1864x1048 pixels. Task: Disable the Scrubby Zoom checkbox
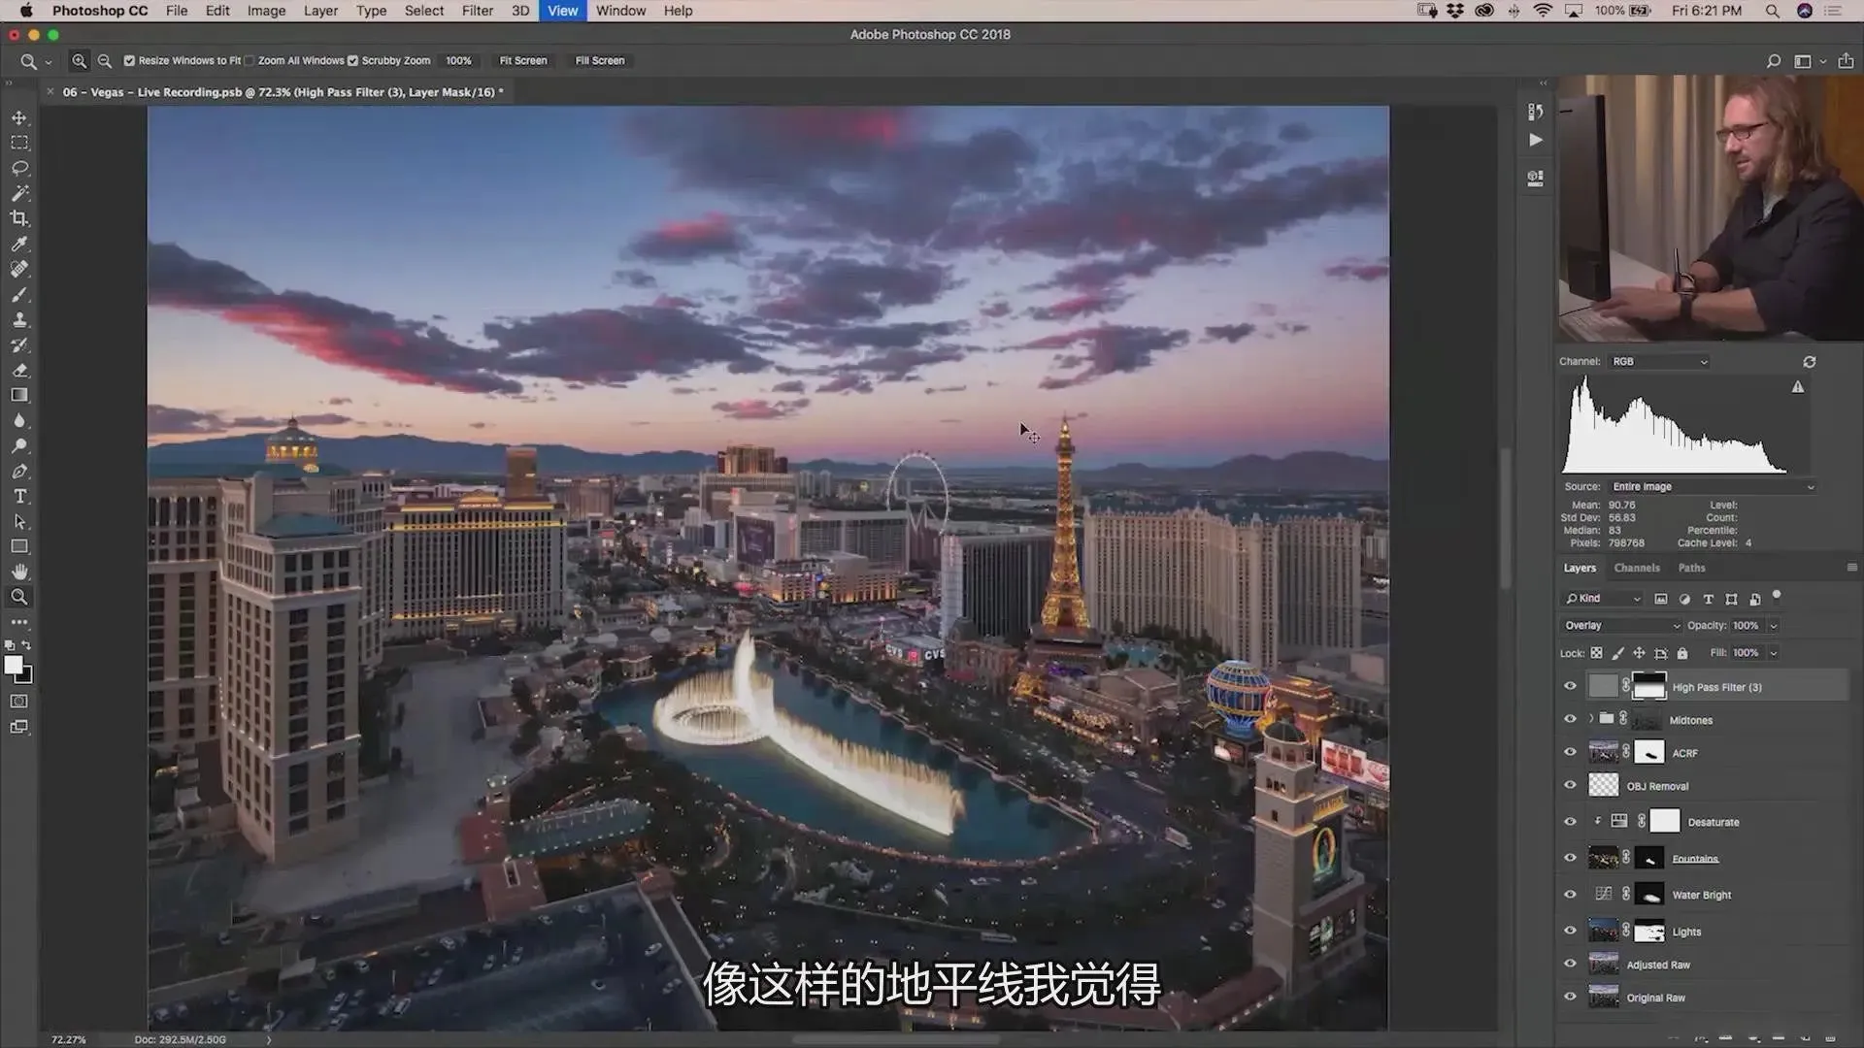point(353,60)
